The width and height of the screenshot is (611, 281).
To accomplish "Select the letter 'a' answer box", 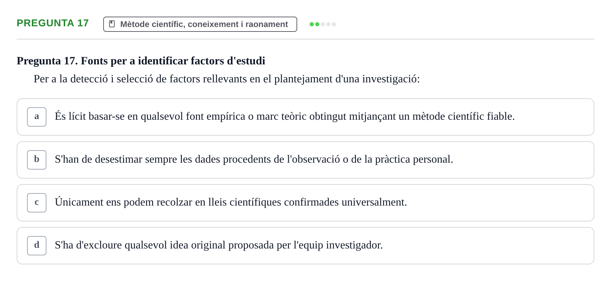I will click(37, 117).
